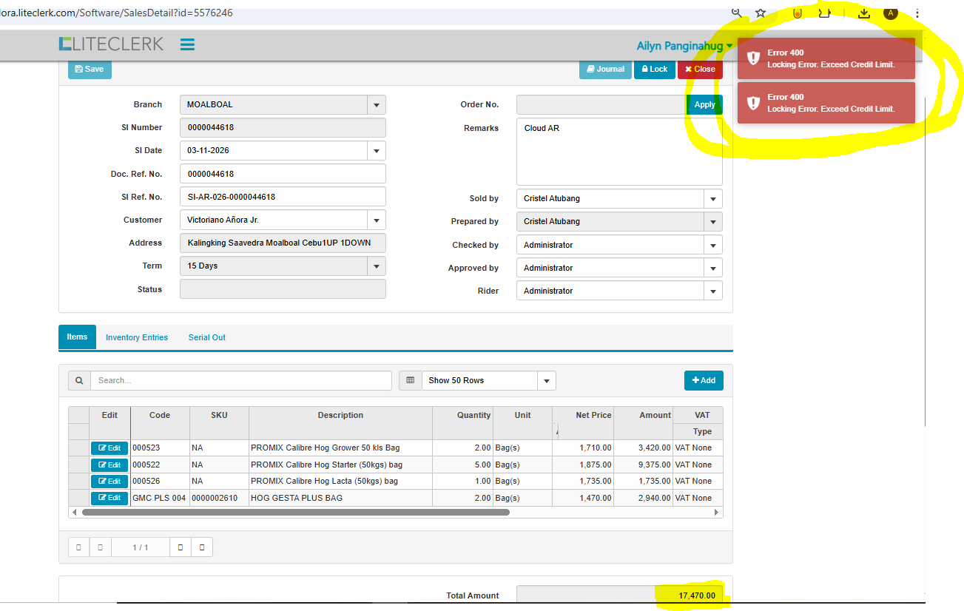The height and width of the screenshot is (611, 964).
Task: Switch to the Inventory Entries tab
Action: pos(137,337)
